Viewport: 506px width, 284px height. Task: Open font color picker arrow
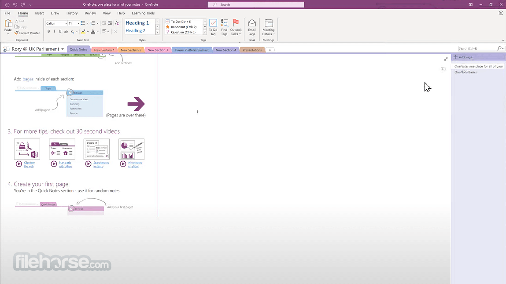click(x=98, y=32)
